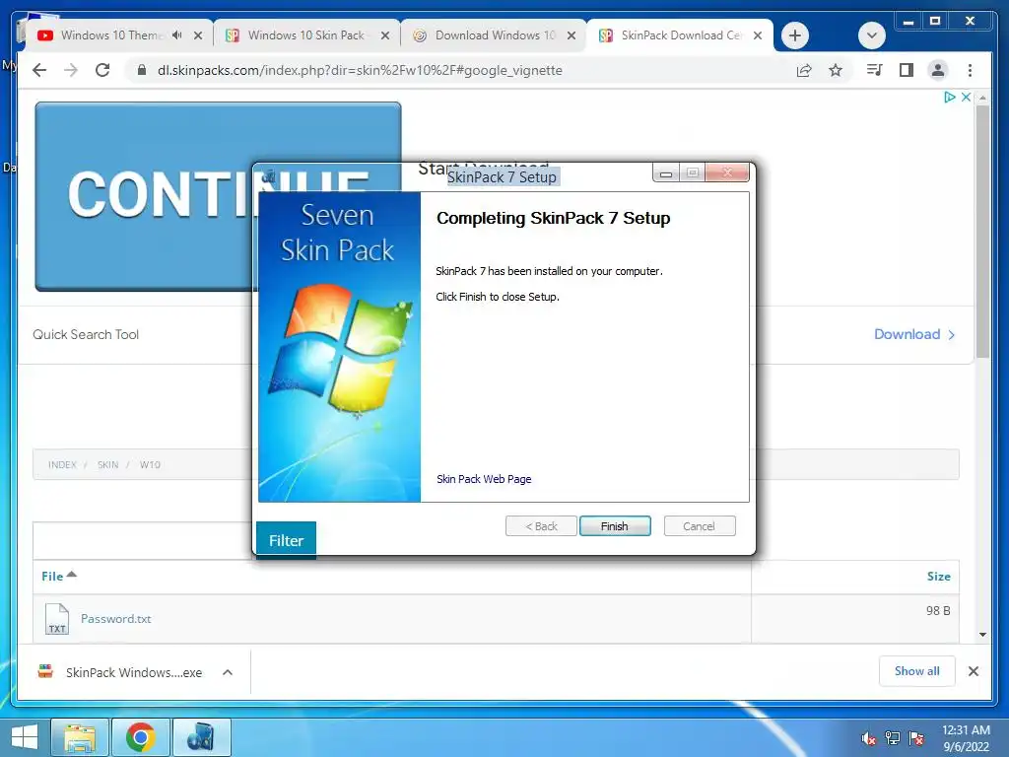The width and height of the screenshot is (1009, 757).
Task: Sort by File column header
Action: [58, 576]
